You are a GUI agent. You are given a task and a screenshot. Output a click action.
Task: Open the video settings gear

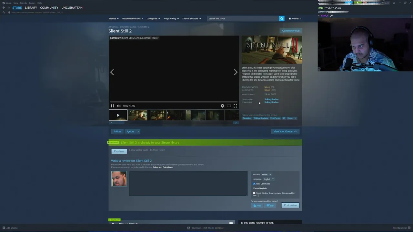(x=222, y=106)
